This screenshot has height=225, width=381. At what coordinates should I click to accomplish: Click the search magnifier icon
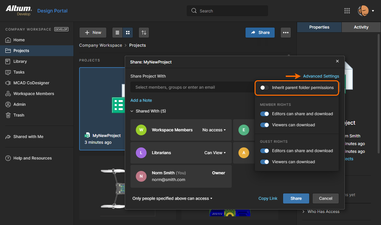pos(194,11)
